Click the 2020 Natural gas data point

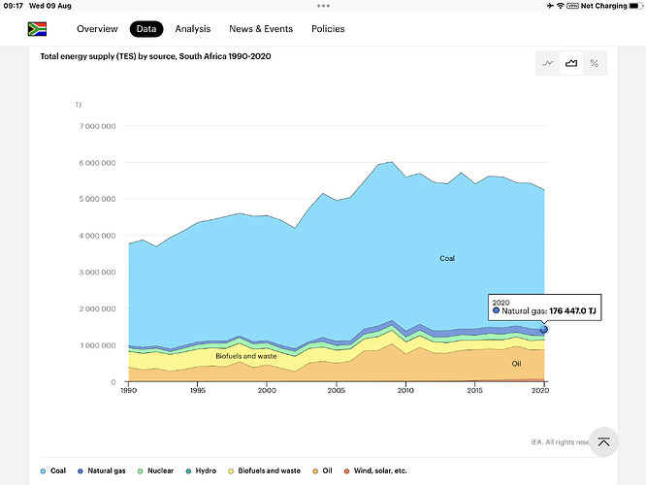(544, 330)
